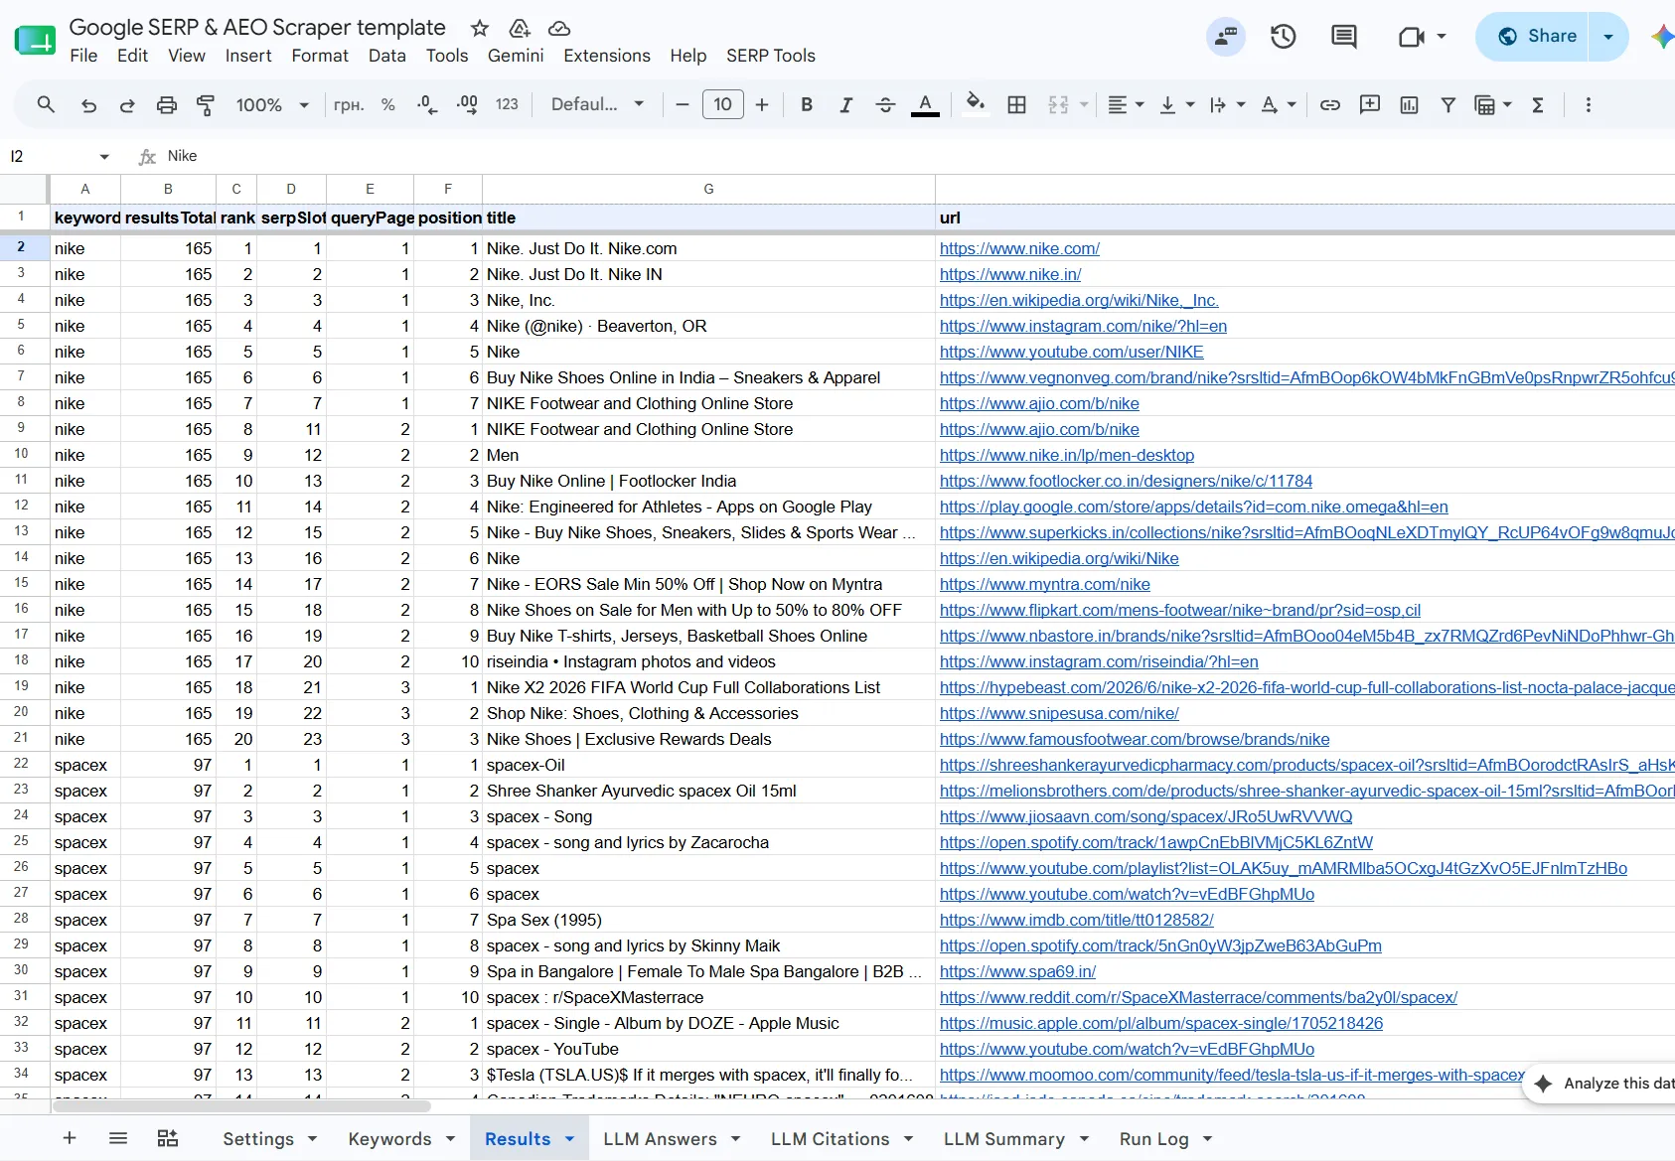This screenshot has width=1675, height=1161.
Task: Format cell as percent
Action: pos(388,104)
